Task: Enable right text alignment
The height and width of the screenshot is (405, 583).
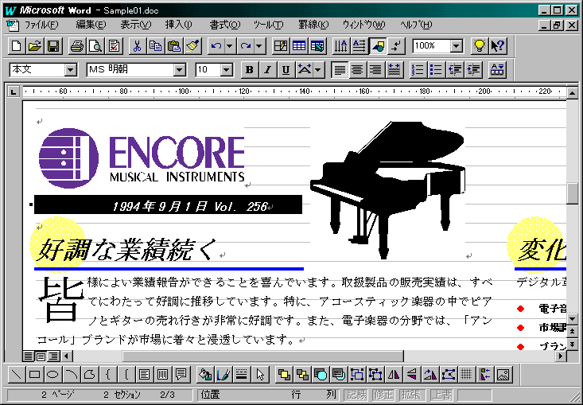Action: (x=376, y=70)
